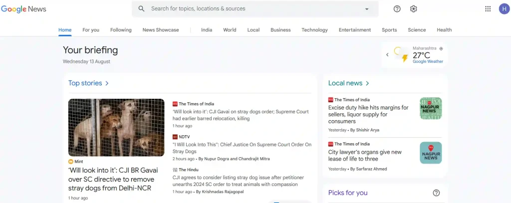Open the Sports section tab
511x203 pixels.
389,29
